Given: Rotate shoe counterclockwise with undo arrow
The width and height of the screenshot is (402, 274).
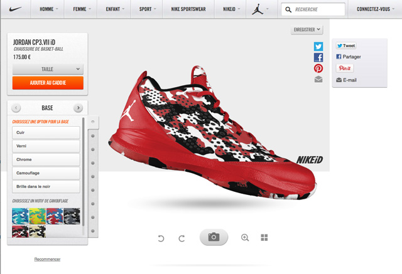Looking at the screenshot, I should point(161,238).
